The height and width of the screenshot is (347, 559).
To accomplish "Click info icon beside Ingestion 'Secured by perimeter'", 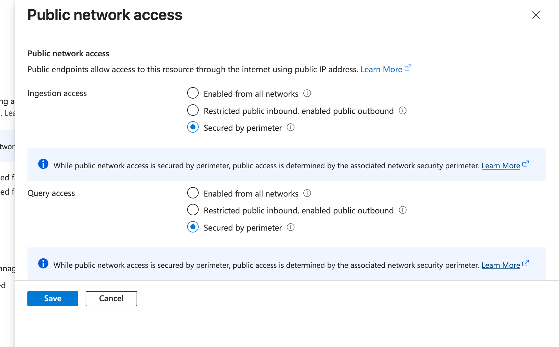I will pos(291,127).
